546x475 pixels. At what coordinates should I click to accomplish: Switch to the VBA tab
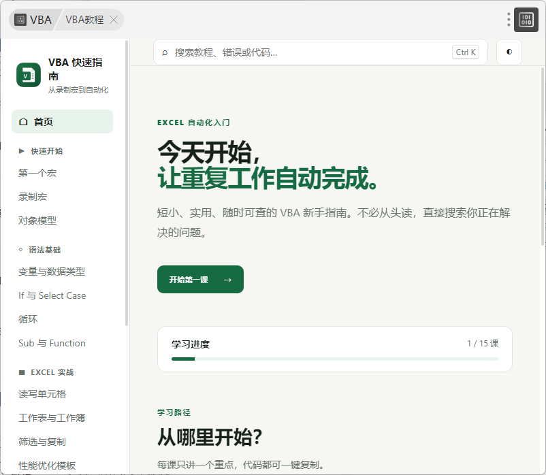[x=34, y=20]
